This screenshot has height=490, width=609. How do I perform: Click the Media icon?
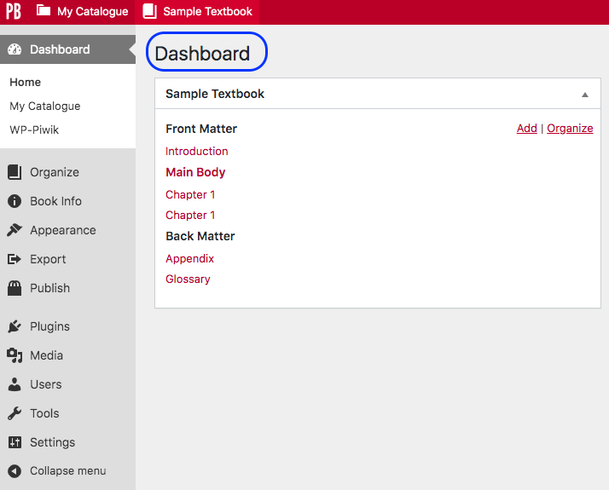point(14,355)
